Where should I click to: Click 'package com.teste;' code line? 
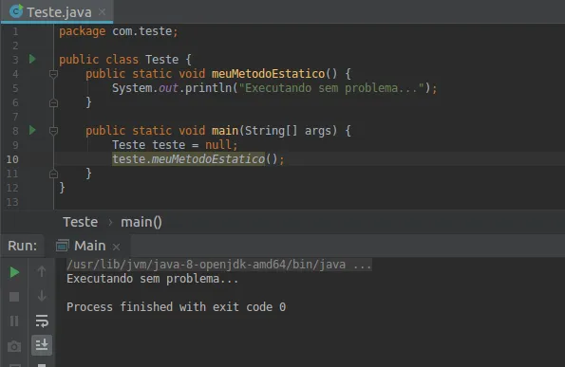pos(119,31)
